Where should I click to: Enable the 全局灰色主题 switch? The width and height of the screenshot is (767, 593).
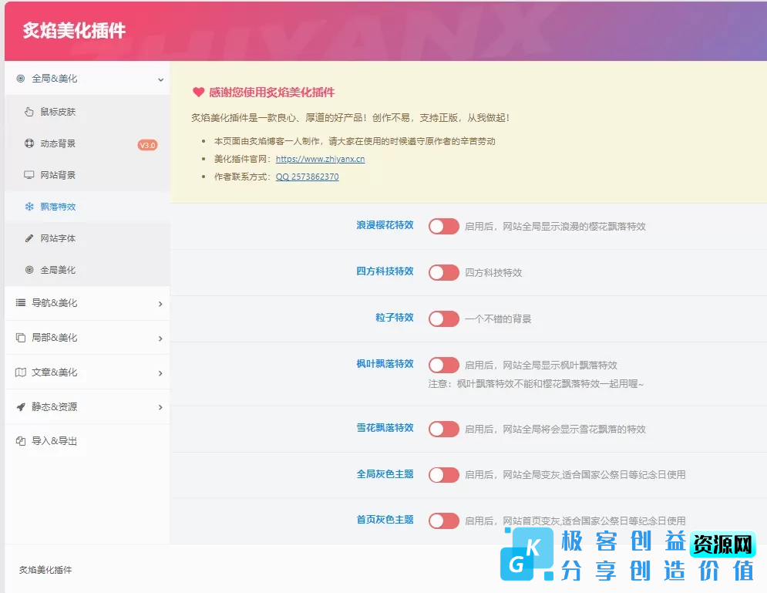(x=443, y=474)
